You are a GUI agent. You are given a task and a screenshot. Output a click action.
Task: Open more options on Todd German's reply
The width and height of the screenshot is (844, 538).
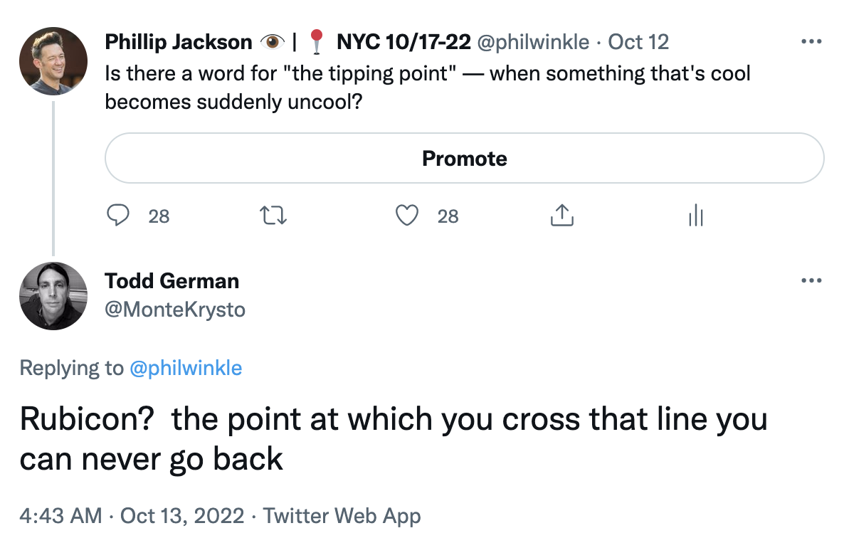point(811,280)
